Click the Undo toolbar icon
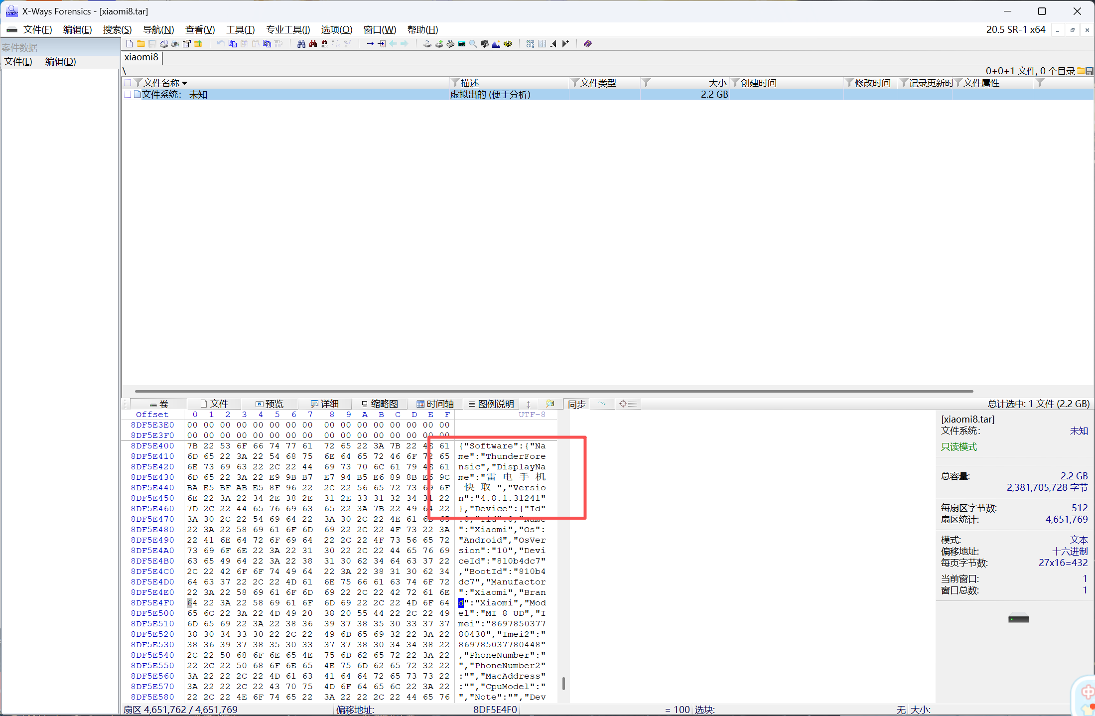This screenshot has width=1095, height=716. 221,44
